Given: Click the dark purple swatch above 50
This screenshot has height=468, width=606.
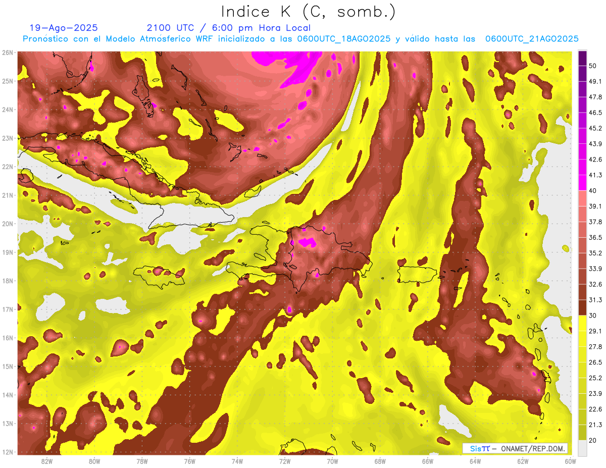Looking at the screenshot, I should pos(583,58).
